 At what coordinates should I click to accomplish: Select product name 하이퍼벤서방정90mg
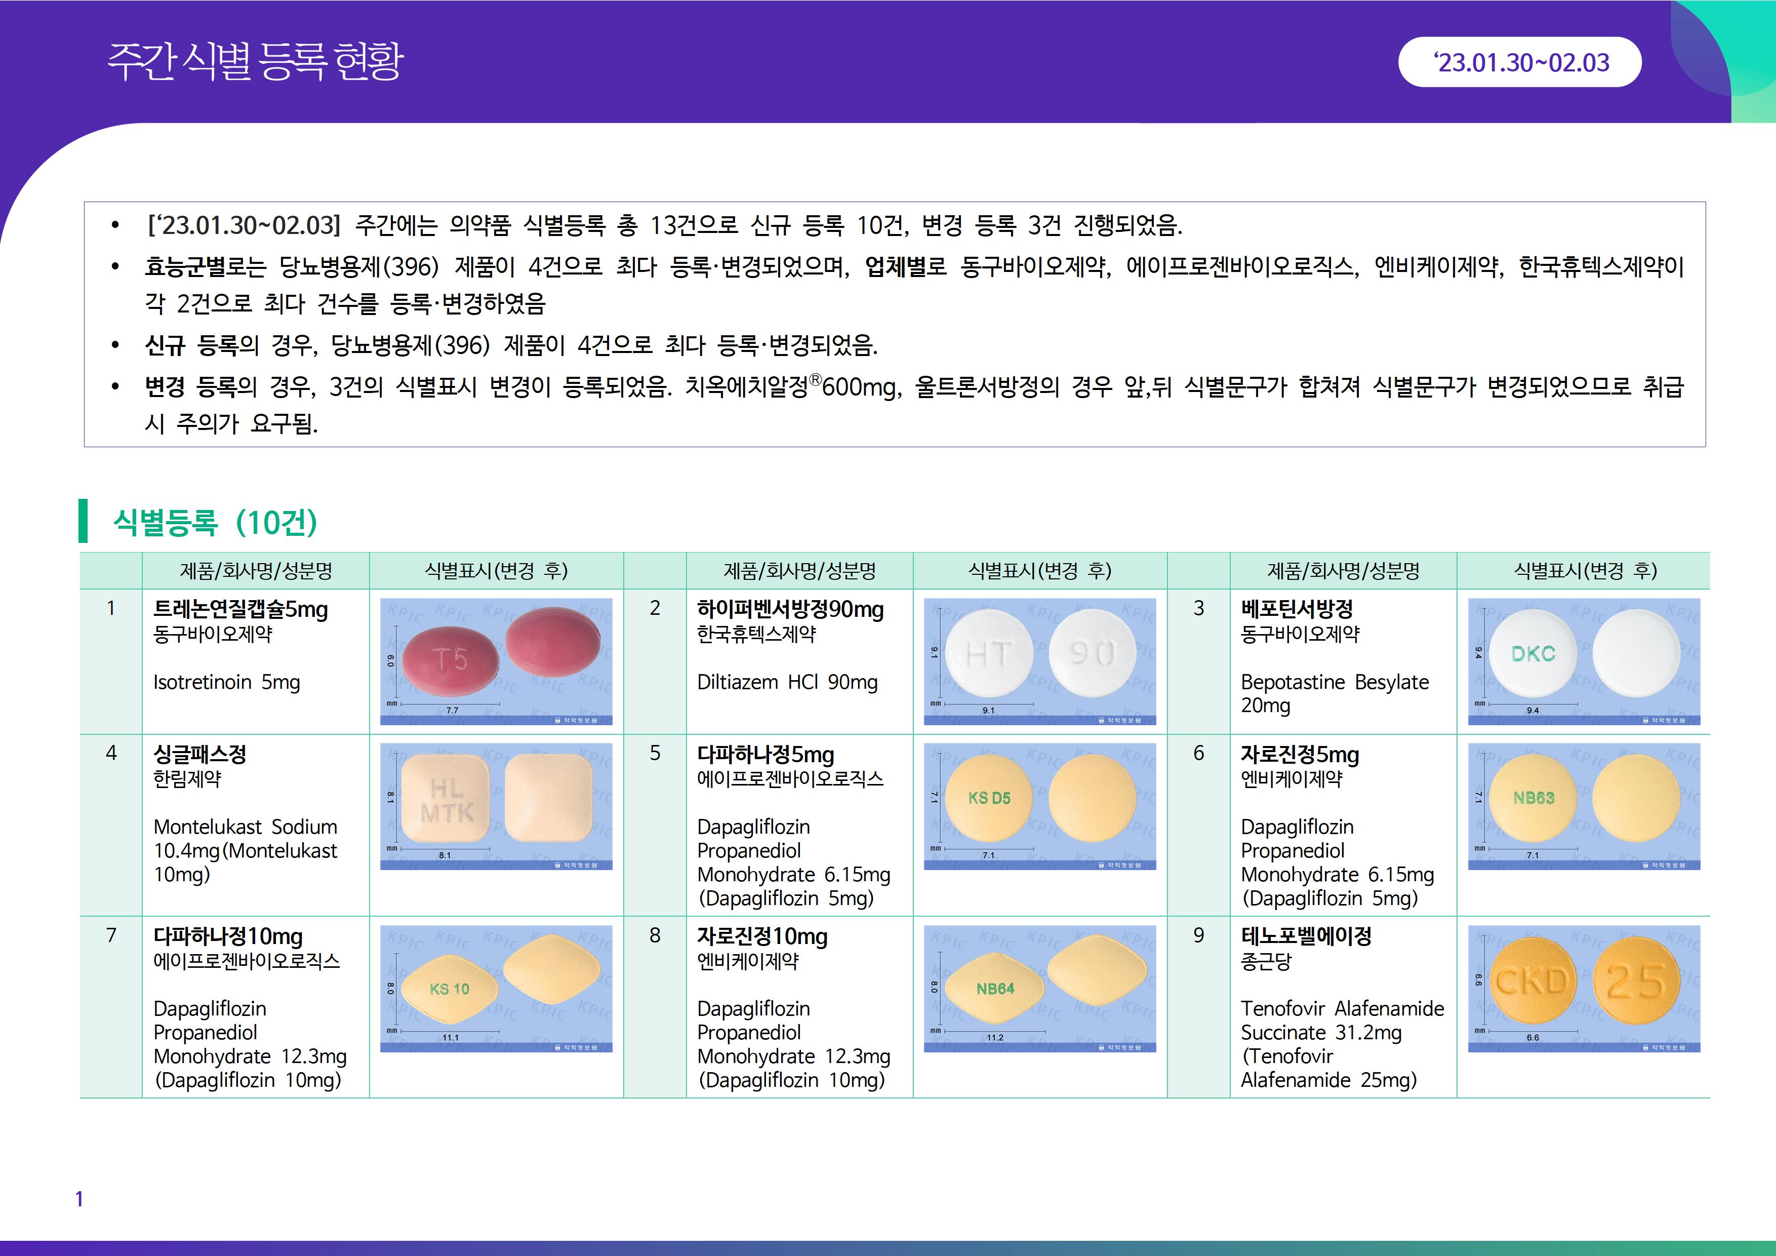790,609
